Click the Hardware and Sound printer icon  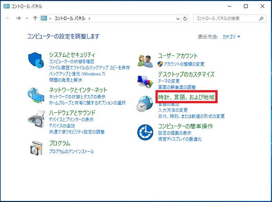(36, 120)
